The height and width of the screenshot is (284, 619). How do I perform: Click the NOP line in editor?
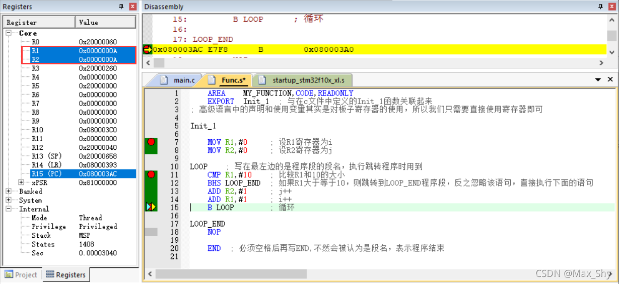tap(214, 232)
